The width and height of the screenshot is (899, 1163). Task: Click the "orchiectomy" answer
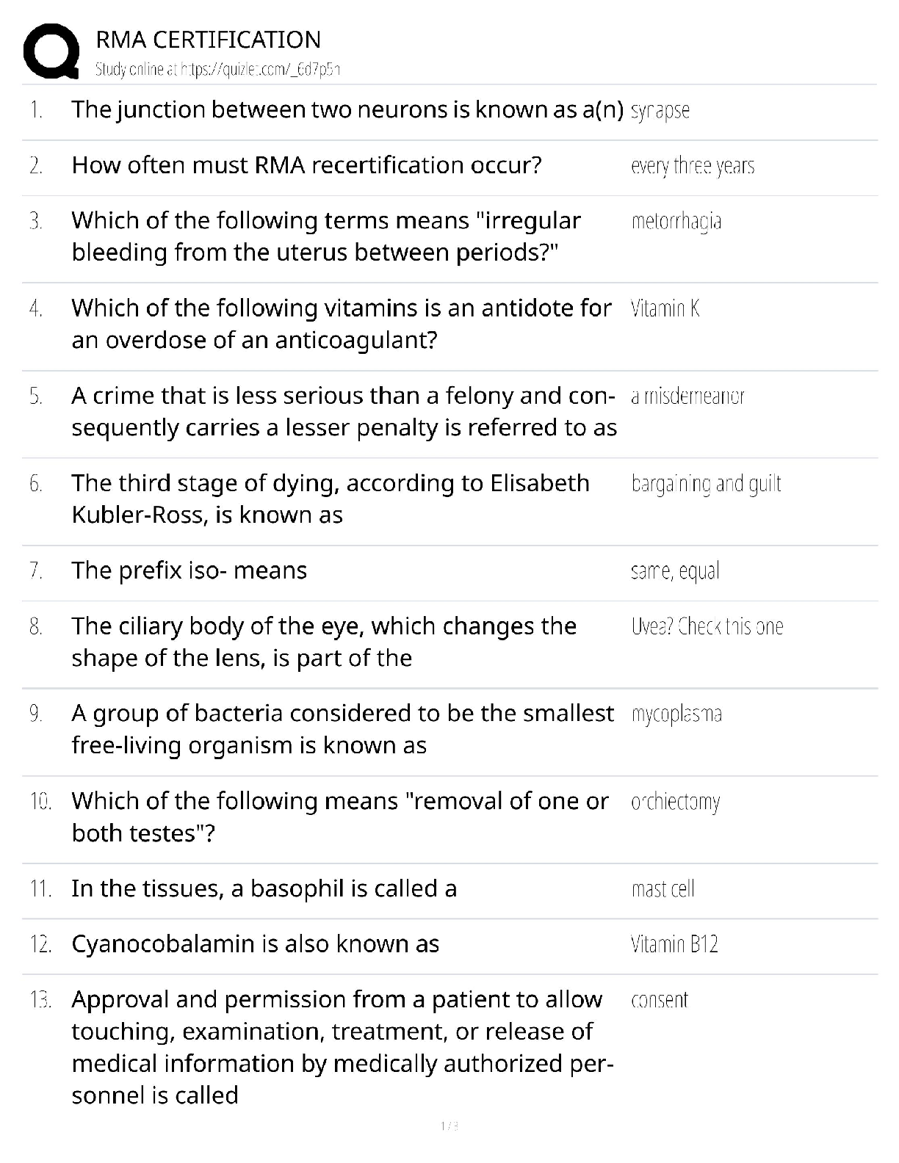(x=675, y=802)
